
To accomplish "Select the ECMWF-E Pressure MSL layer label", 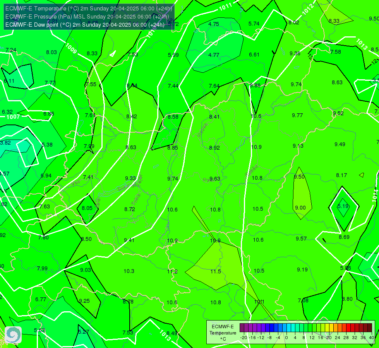I will pyautogui.click(x=87, y=17).
